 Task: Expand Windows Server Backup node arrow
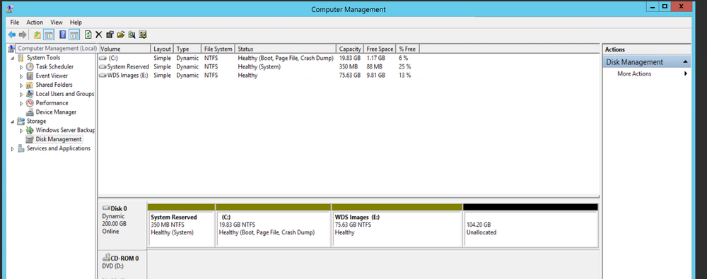[x=21, y=130]
